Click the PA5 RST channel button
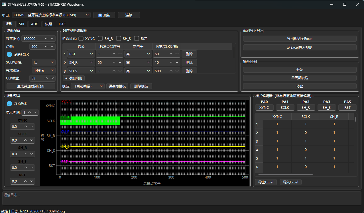This screenshot has width=364, height=213. [347, 107]
